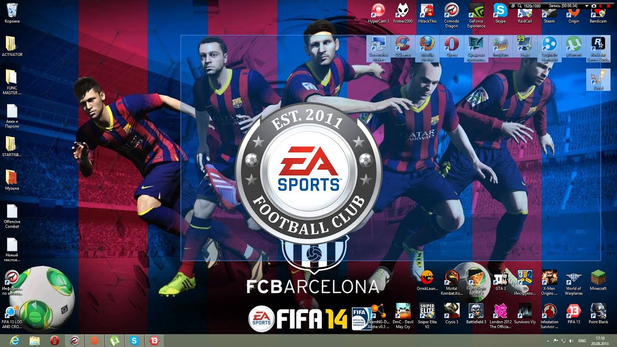Launch Fight Night Round 3
This screenshot has width=617, height=347.
point(476,282)
